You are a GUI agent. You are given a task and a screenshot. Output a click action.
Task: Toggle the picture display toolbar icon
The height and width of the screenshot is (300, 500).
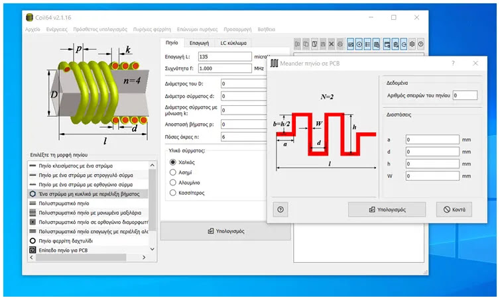point(350,44)
